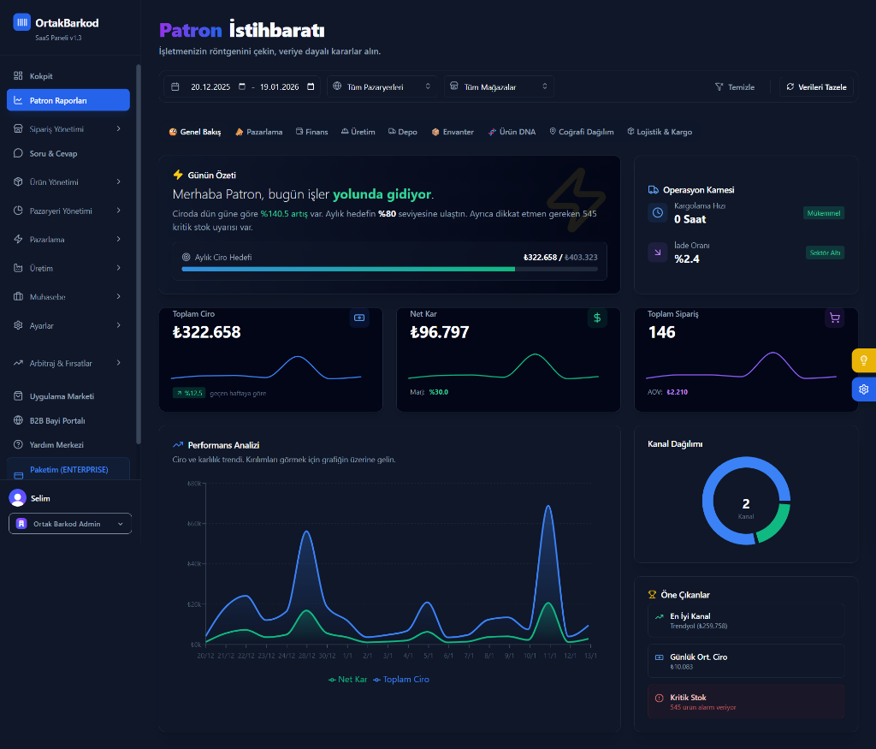Expand the Ortak Barkod Admin account selector
This screenshot has height=749, width=876.
pos(70,524)
